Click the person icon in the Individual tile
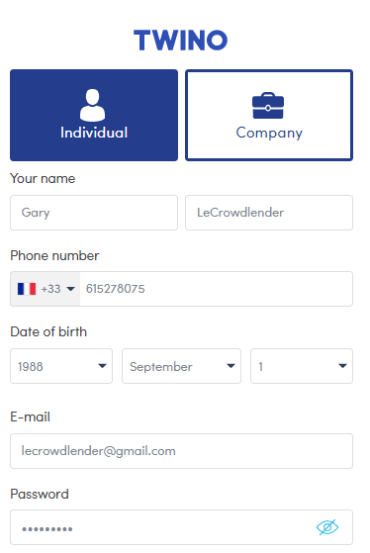The height and width of the screenshot is (553, 370). [x=92, y=105]
